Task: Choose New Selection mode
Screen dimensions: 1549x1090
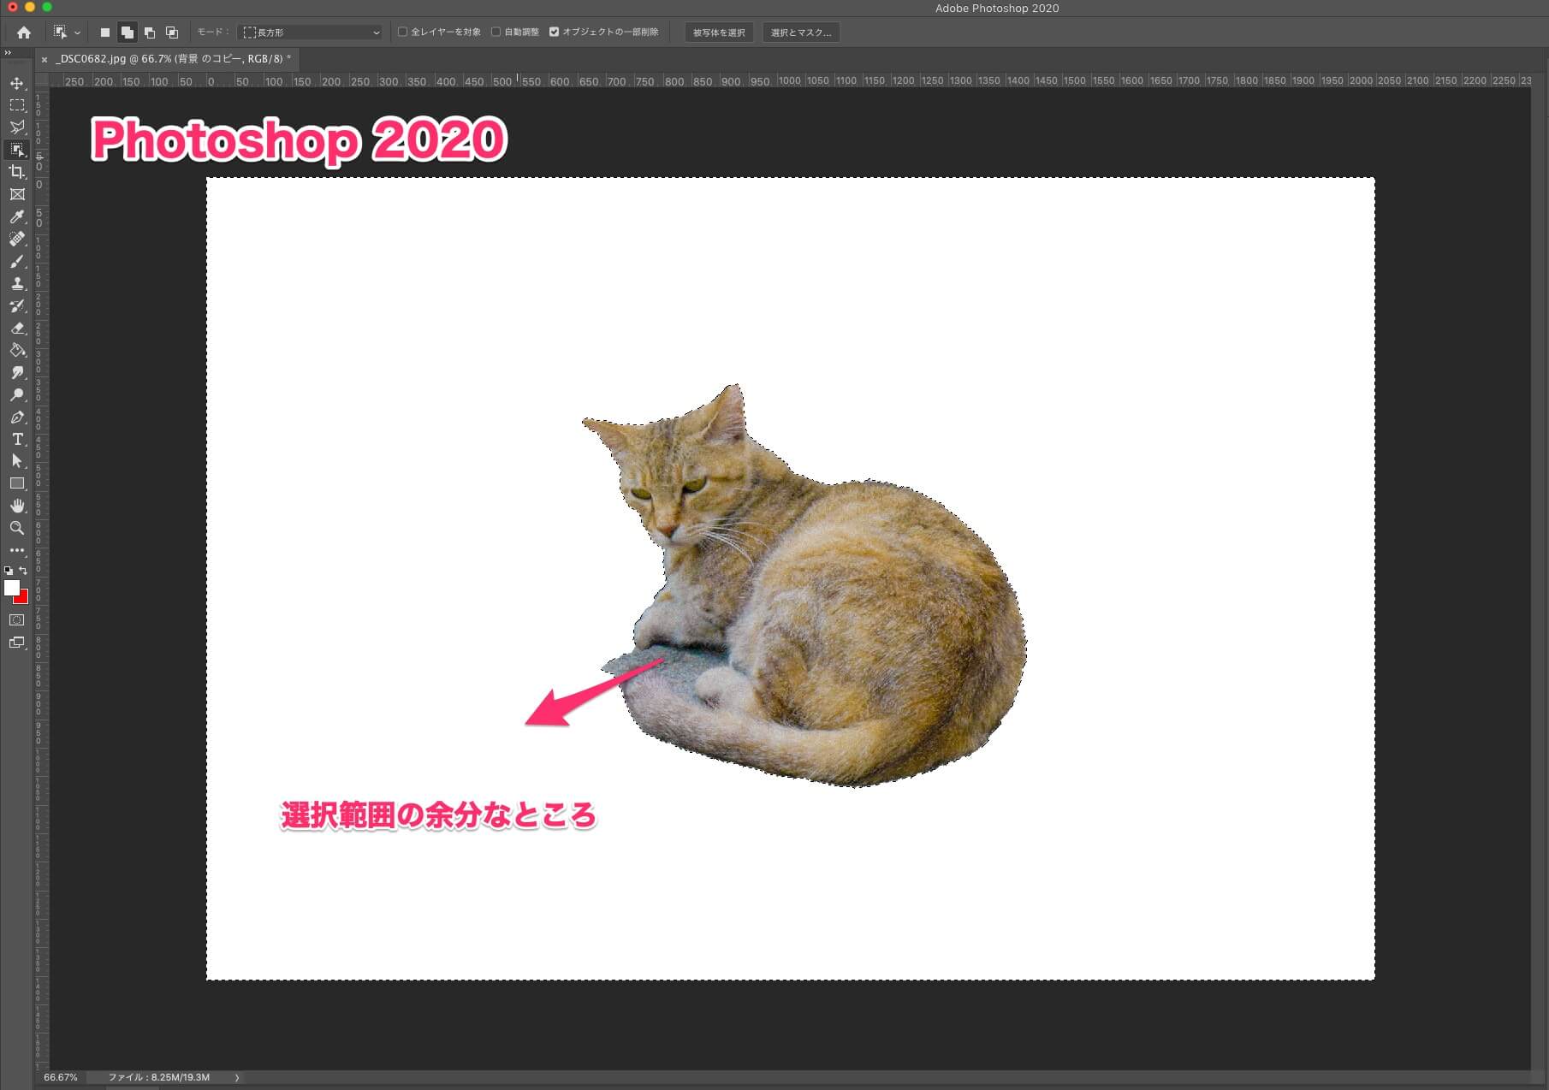Action: [104, 33]
